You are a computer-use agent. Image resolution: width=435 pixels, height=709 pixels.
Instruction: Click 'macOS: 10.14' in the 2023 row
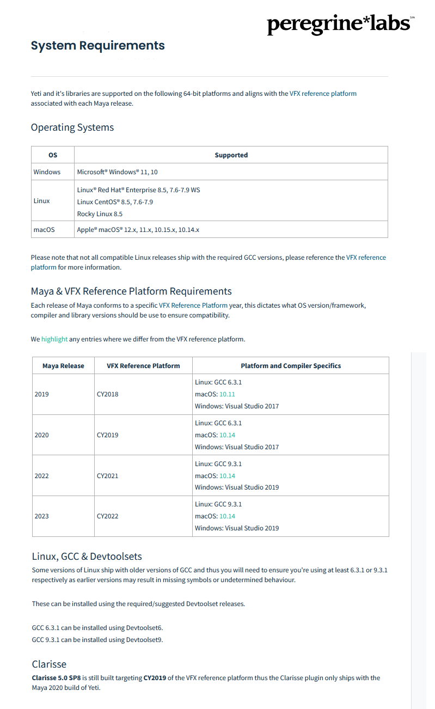pos(215,516)
